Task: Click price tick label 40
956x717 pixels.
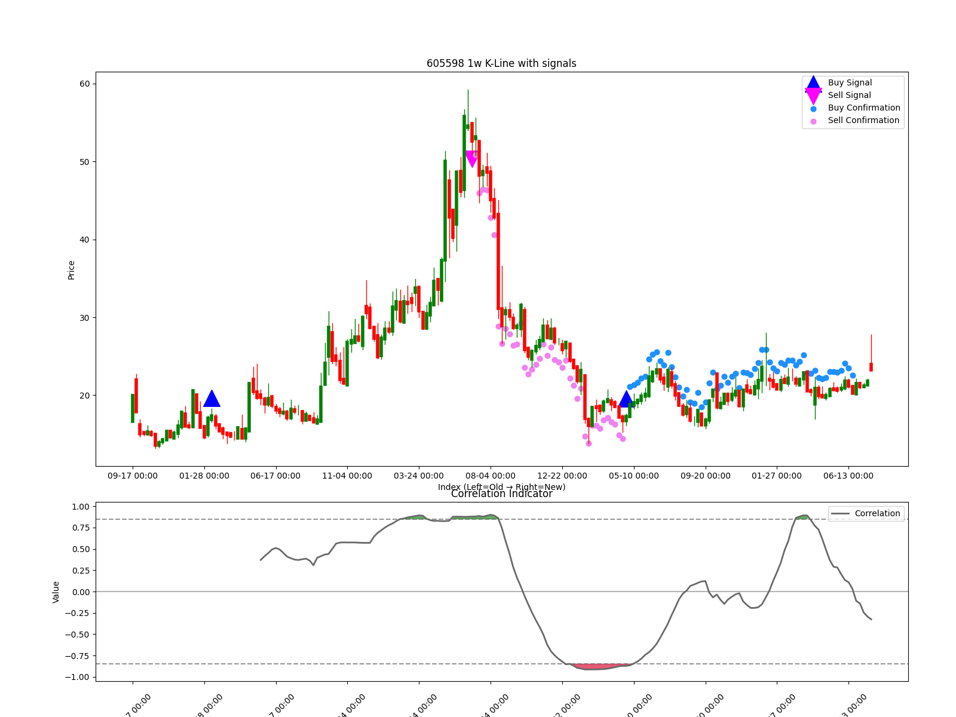Action: click(85, 240)
